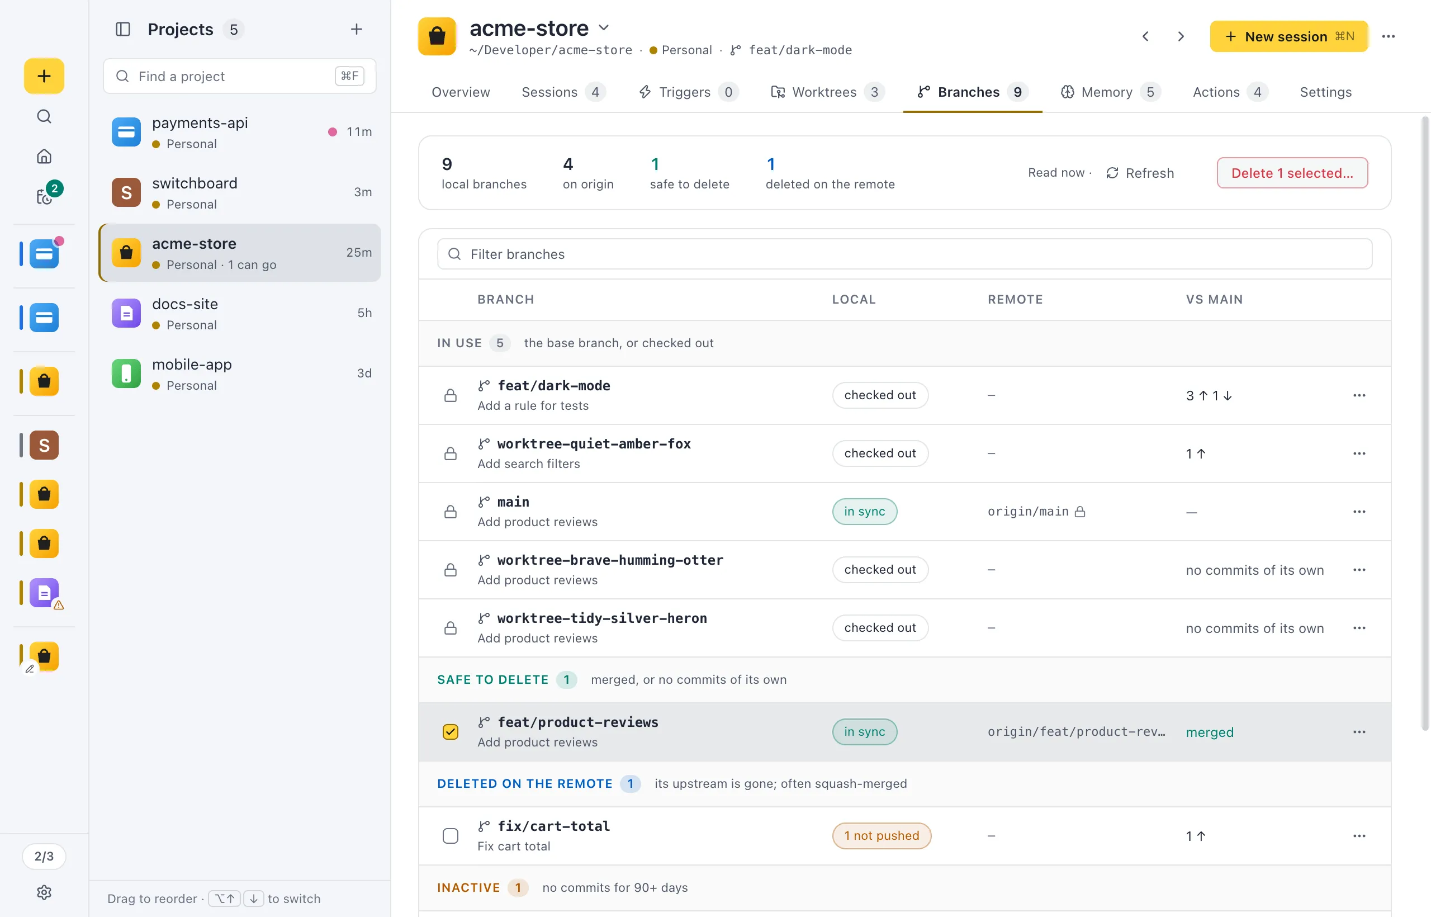
Task: Open the Memory tab
Action: coord(1110,92)
